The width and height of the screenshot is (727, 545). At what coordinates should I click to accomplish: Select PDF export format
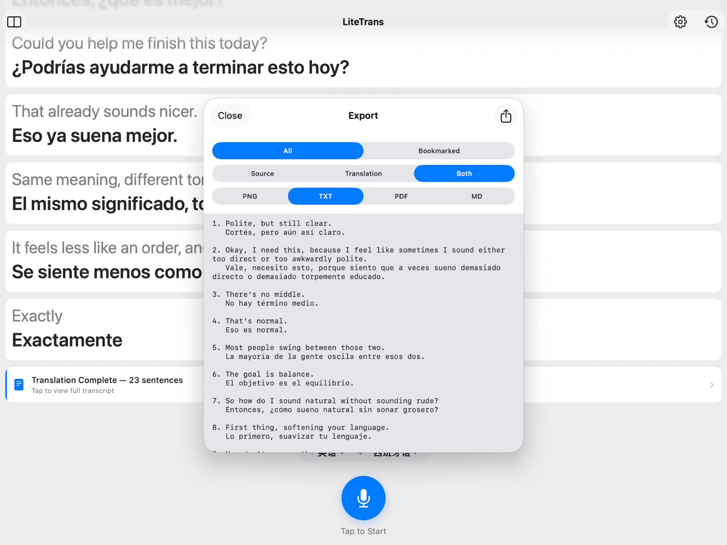401,196
